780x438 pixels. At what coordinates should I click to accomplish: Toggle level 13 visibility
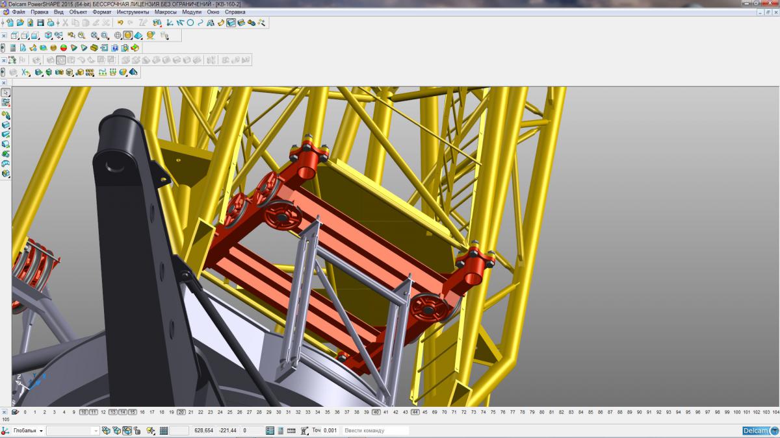point(113,412)
